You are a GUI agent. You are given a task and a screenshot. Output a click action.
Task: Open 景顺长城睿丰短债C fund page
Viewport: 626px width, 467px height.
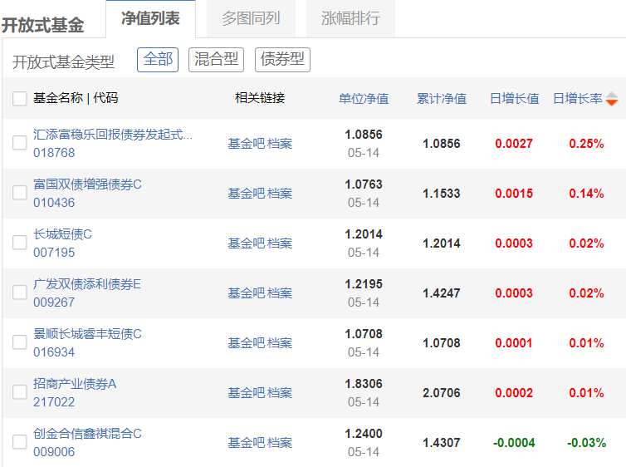click(87, 334)
